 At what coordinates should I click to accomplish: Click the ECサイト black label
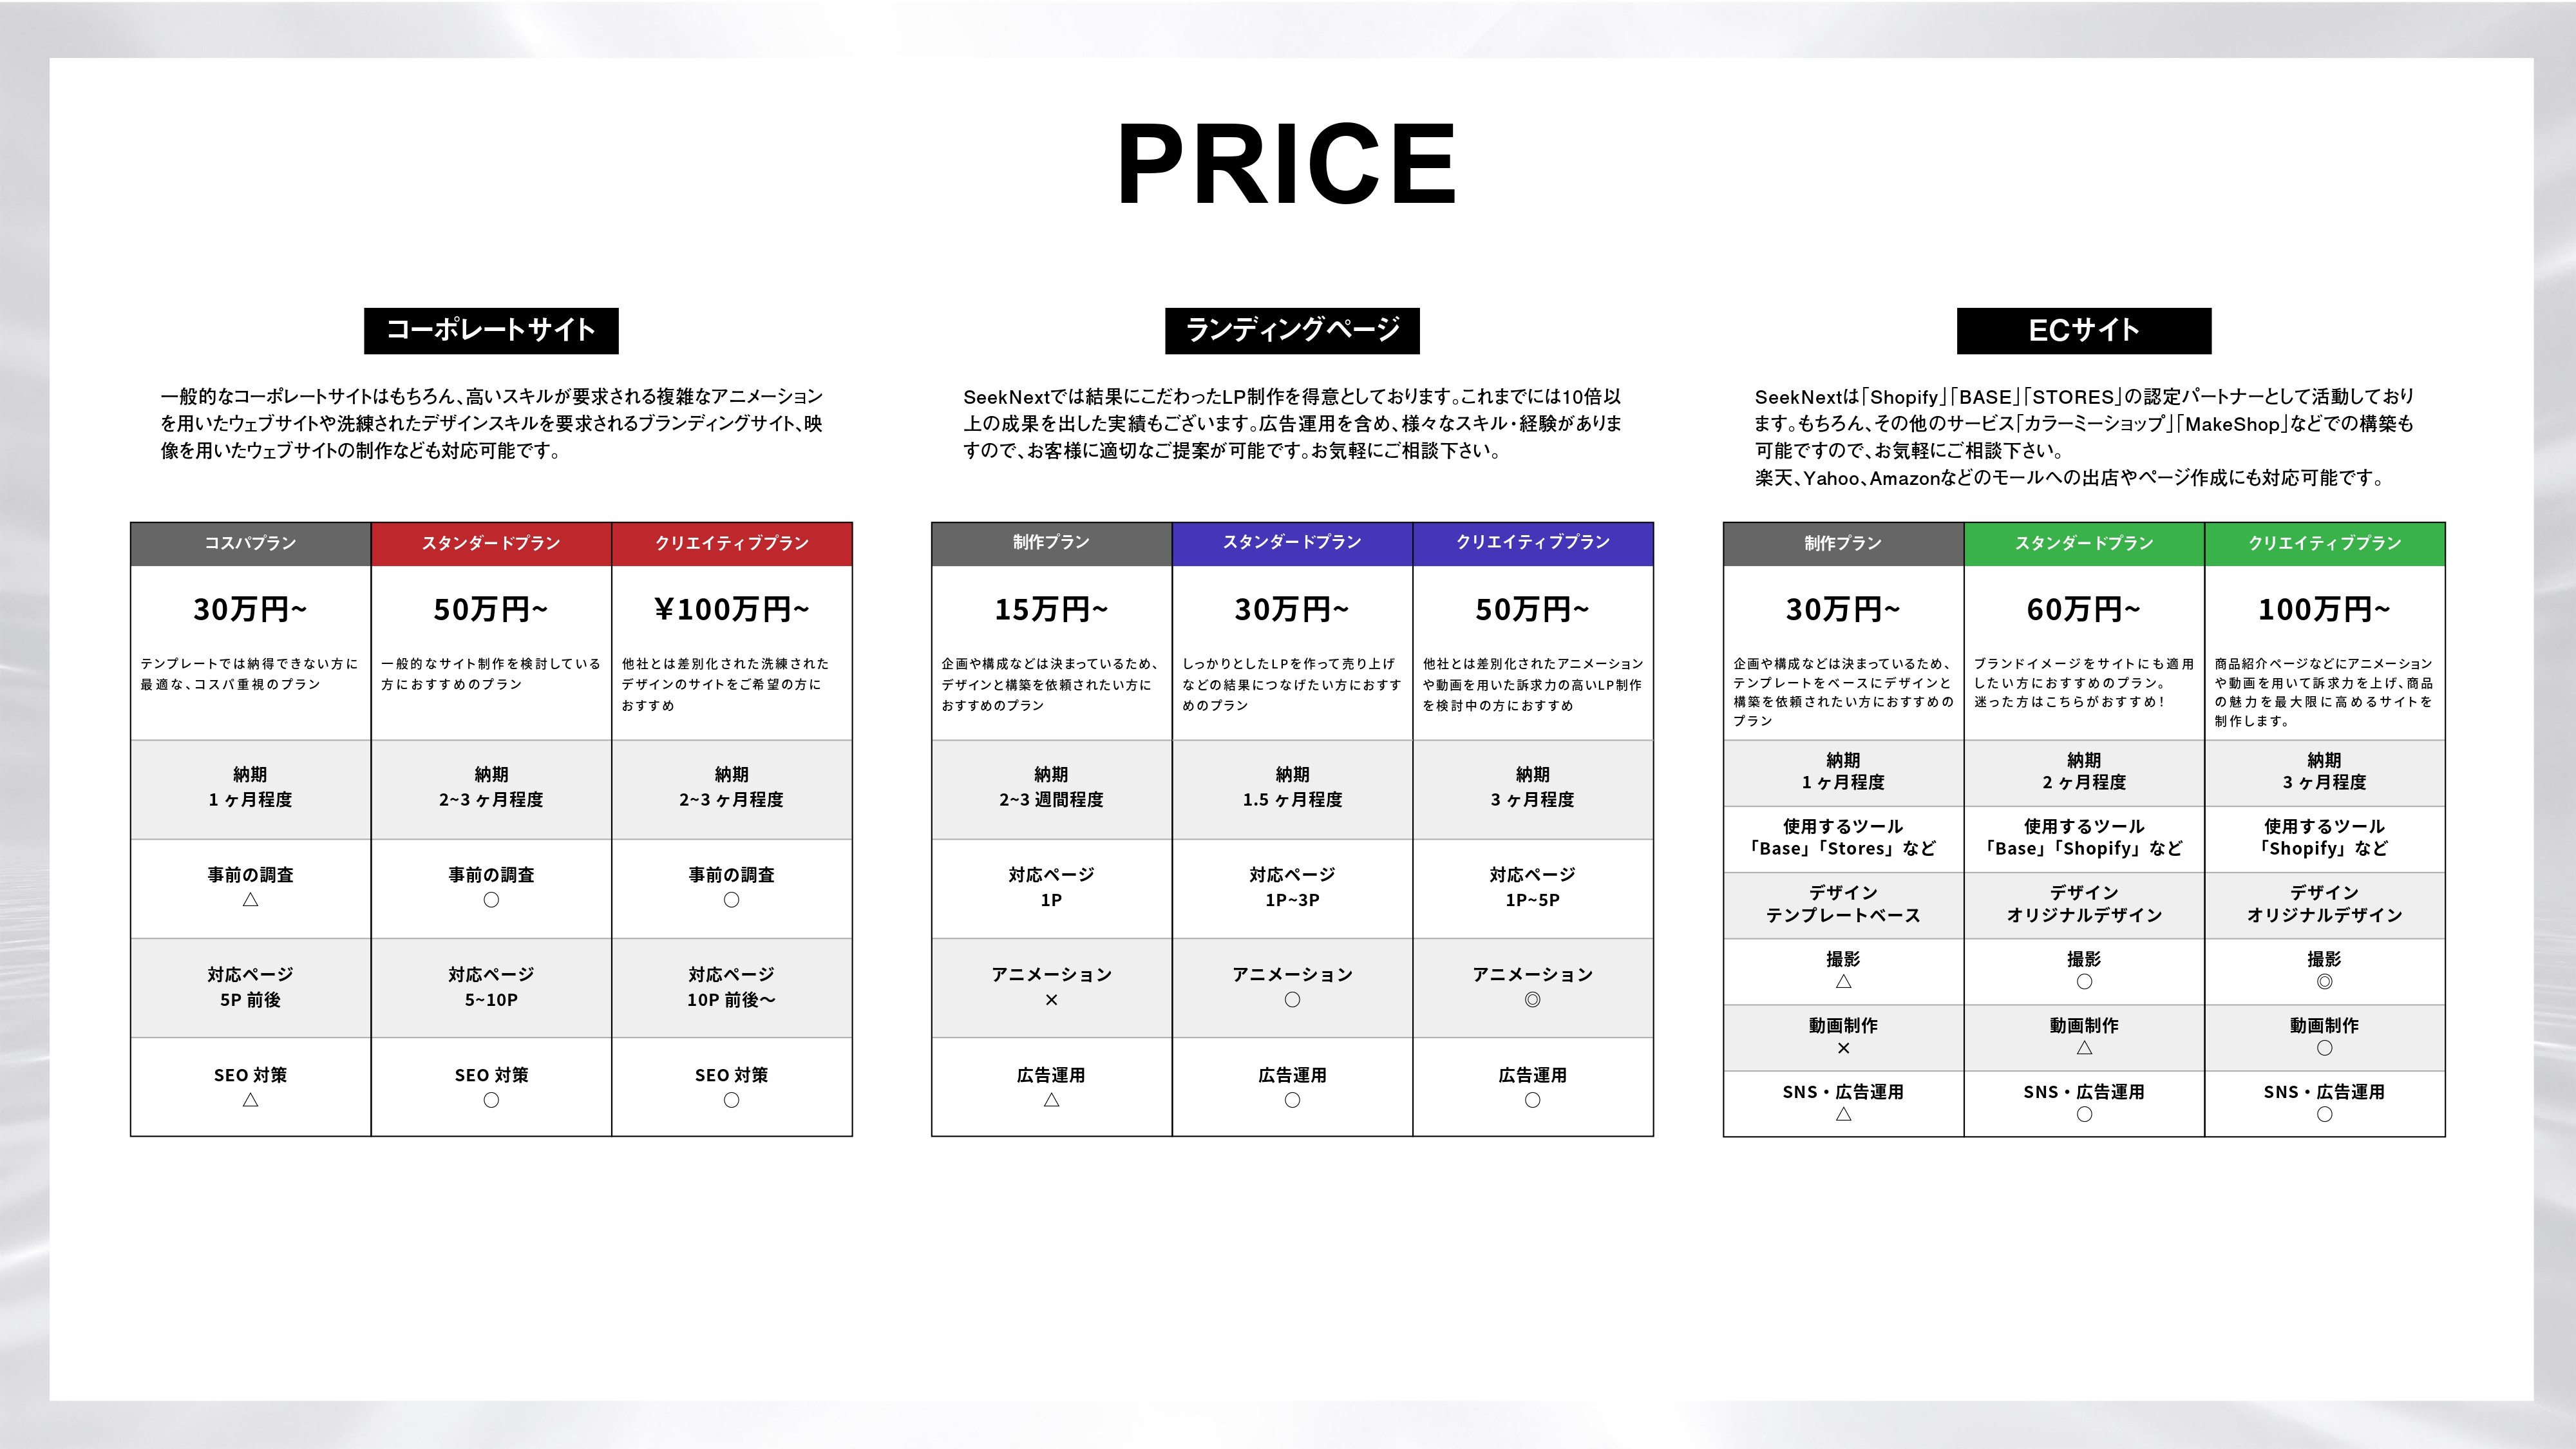(x=2084, y=330)
